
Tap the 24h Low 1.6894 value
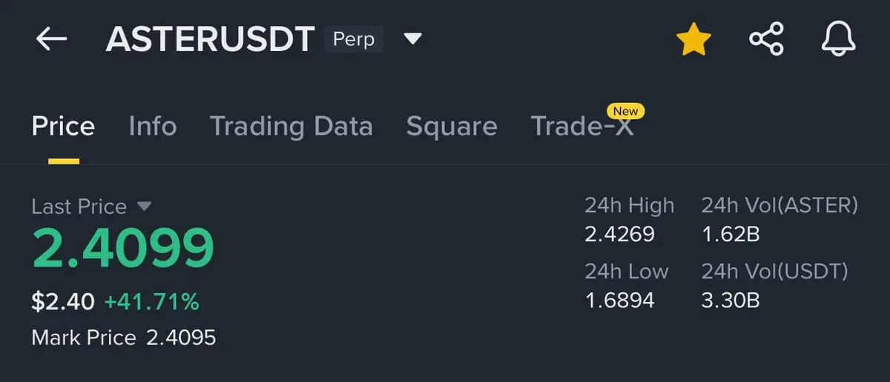[x=619, y=300]
